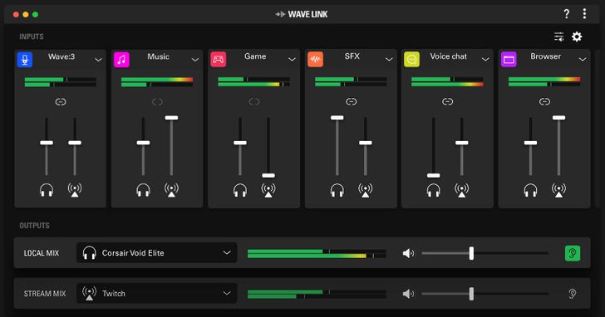Click the Music stream fader handle
This screenshot has height=317, width=605.
[171, 118]
